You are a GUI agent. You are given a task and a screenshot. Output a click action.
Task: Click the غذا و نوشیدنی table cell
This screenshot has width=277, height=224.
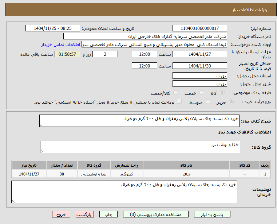(94, 174)
